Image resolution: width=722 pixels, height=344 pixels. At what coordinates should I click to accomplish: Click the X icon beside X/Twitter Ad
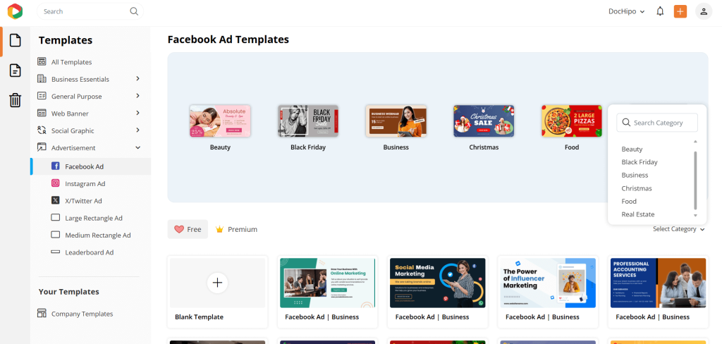[55, 200]
